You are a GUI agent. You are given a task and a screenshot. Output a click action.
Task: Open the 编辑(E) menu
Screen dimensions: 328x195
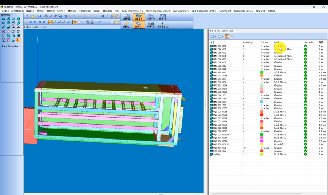coord(30,11)
